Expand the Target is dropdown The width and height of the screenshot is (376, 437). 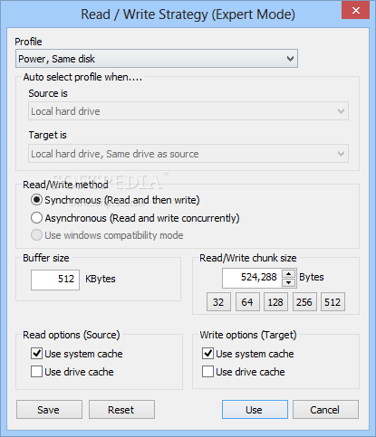[188, 154]
